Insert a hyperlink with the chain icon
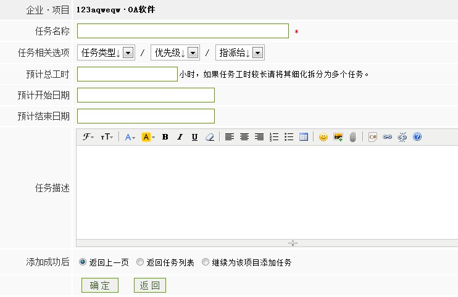 pyautogui.click(x=387, y=137)
